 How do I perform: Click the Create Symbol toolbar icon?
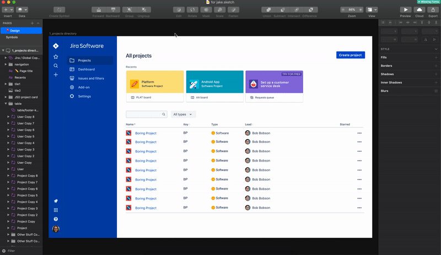coord(59,9)
